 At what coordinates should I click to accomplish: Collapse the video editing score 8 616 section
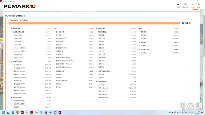pos(97,81)
